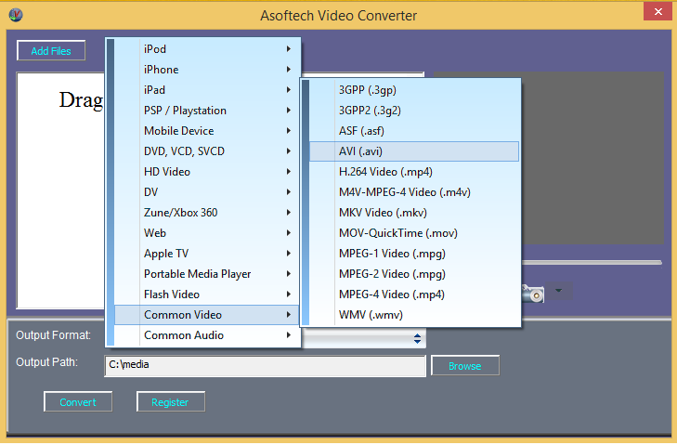Open DVD, VCD, SVCD submenu
Screen dimensions: 677x445
click(207, 151)
